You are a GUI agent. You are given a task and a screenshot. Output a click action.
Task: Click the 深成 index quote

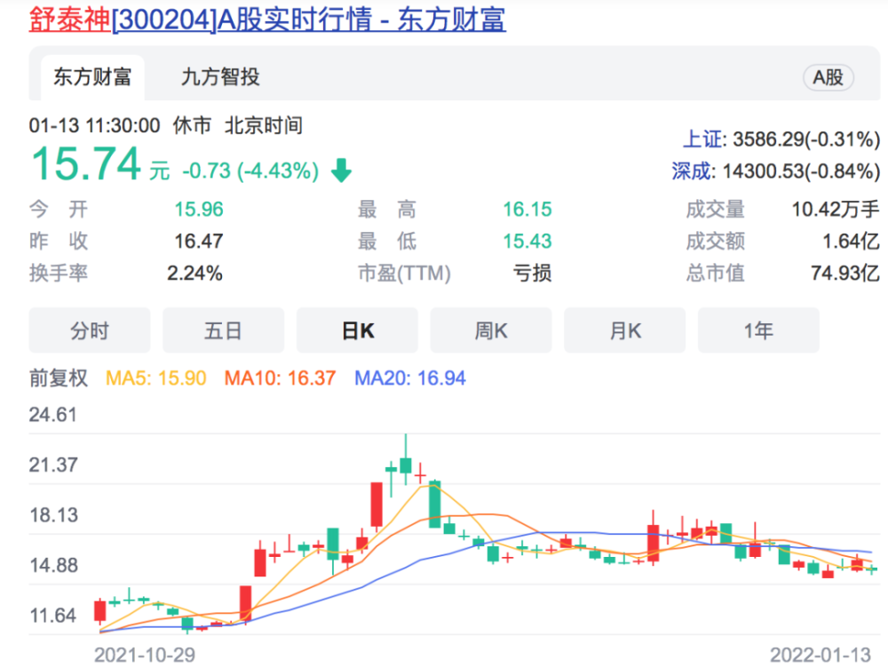point(775,171)
